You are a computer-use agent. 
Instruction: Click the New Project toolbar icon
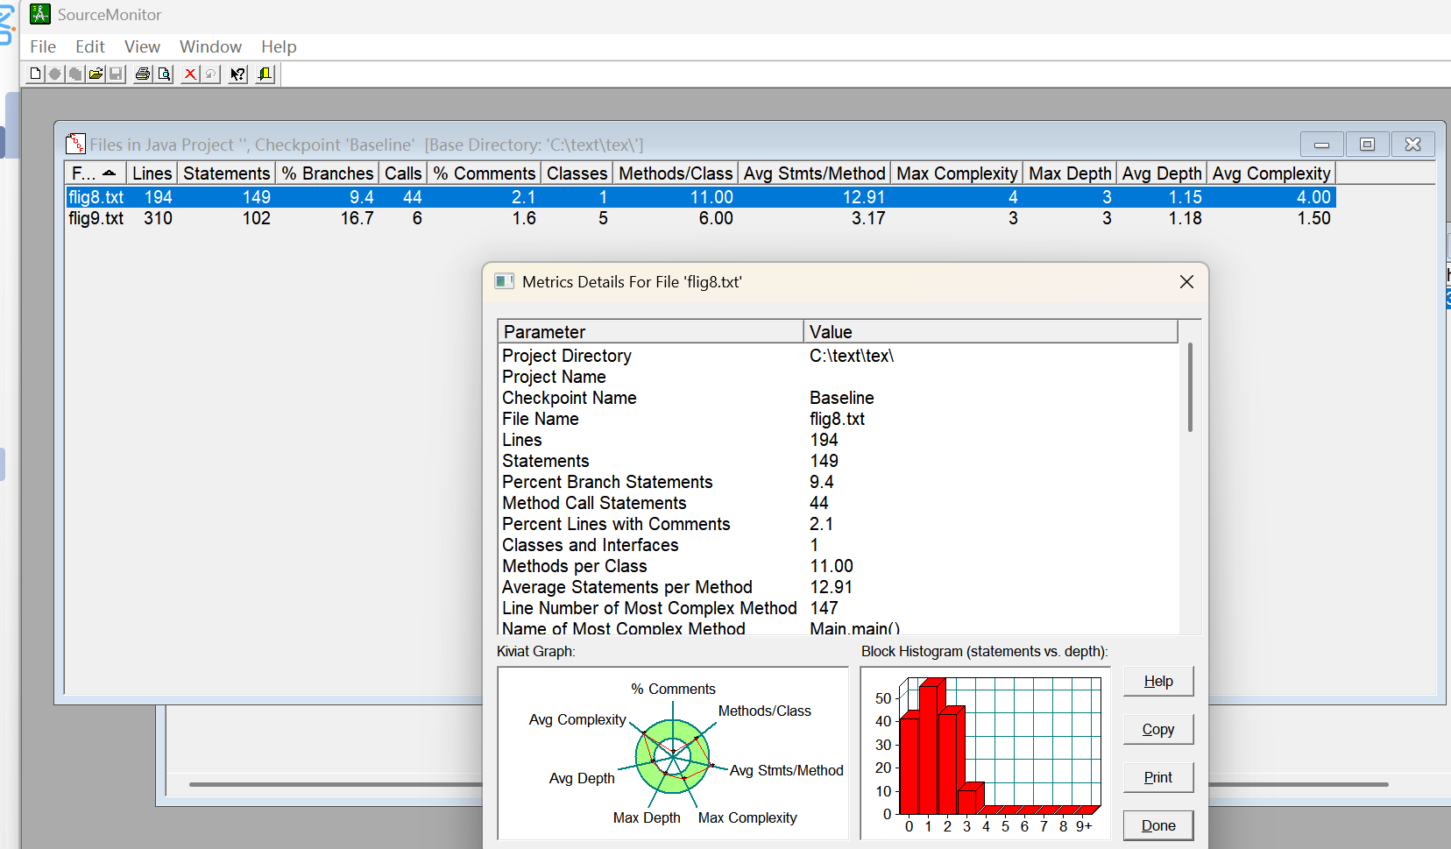35,74
